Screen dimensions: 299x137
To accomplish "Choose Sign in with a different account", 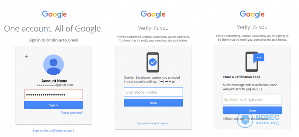I will [x=53, y=131].
